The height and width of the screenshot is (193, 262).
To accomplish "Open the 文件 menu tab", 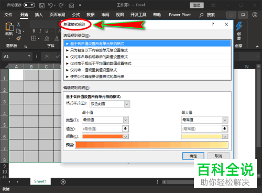I will pos(8,15).
